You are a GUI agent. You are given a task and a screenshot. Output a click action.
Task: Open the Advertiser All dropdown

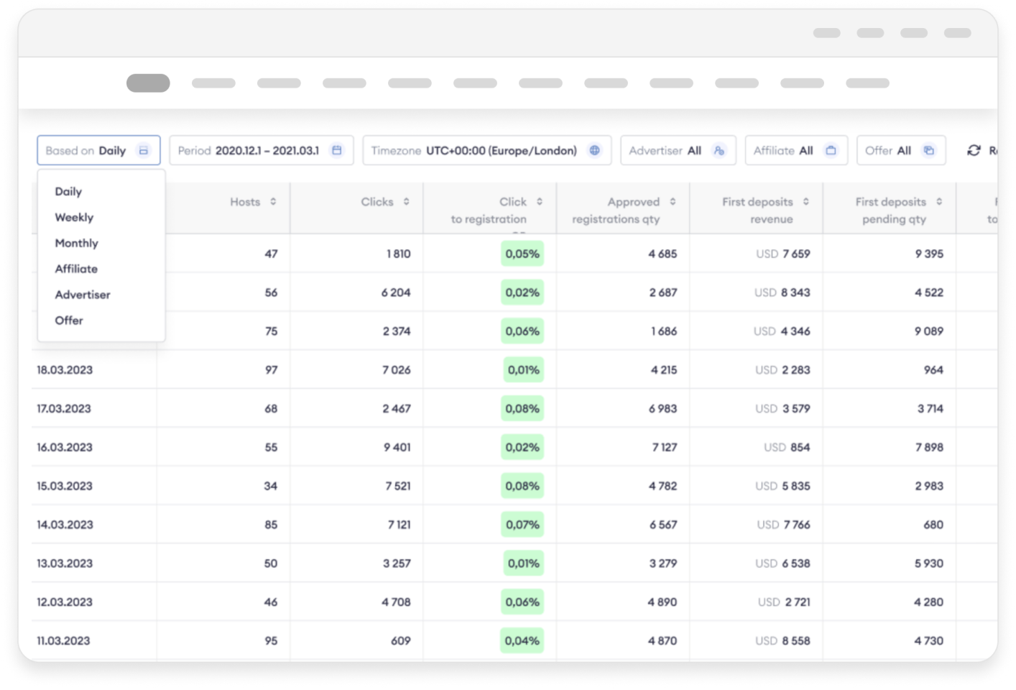678,150
